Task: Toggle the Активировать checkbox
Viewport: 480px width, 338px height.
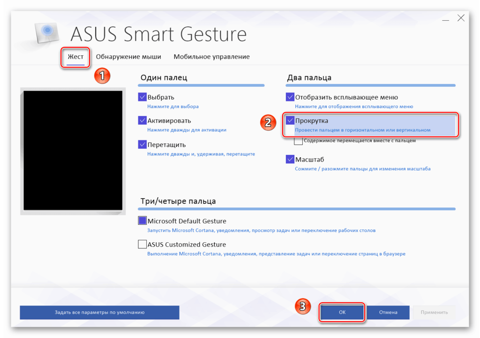Action: coord(142,120)
